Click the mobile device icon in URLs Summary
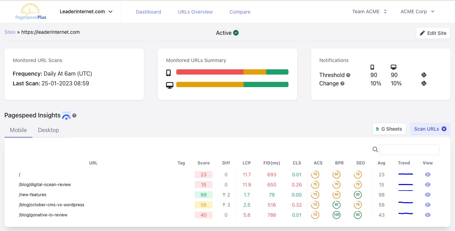The width and height of the screenshot is (455, 231). 168,72
